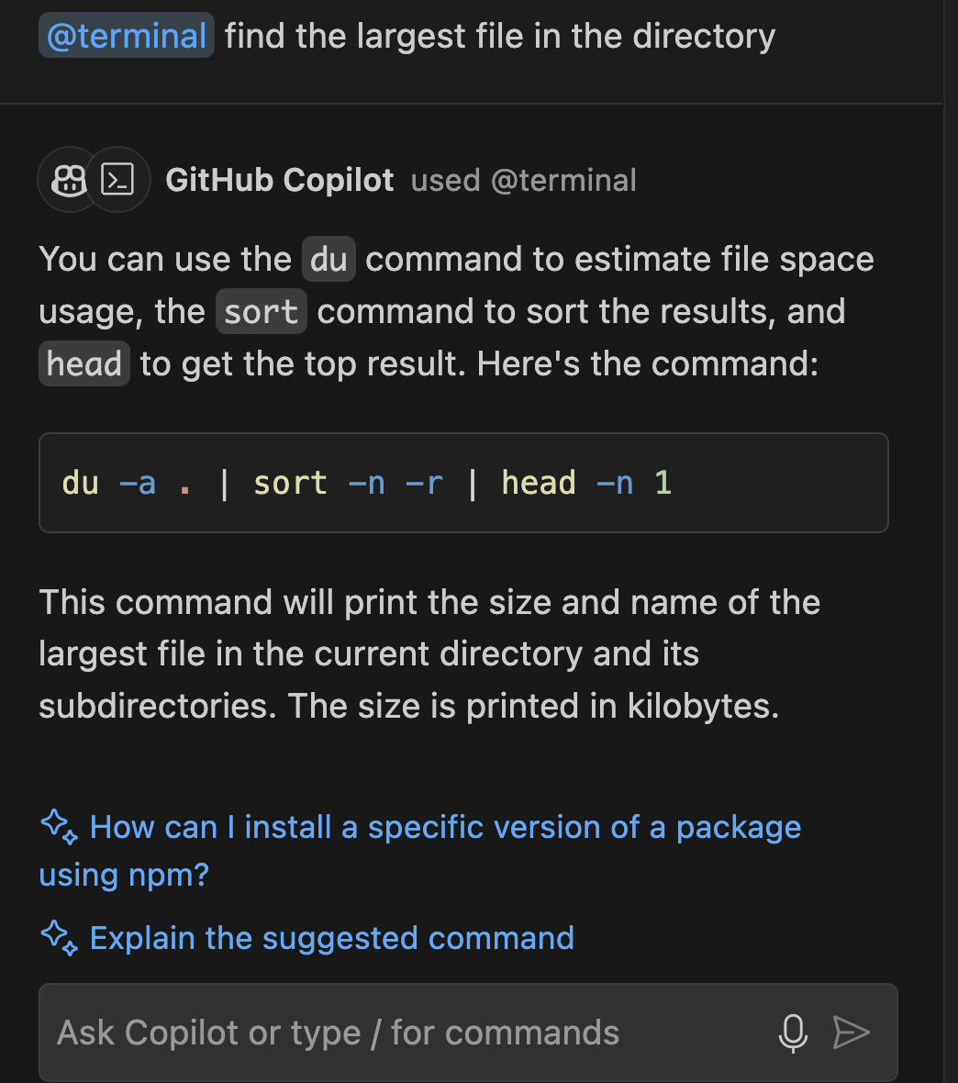Viewport: 958px width, 1083px height.
Task: Click the GitHub Copilot avatar icon
Action: 69,180
